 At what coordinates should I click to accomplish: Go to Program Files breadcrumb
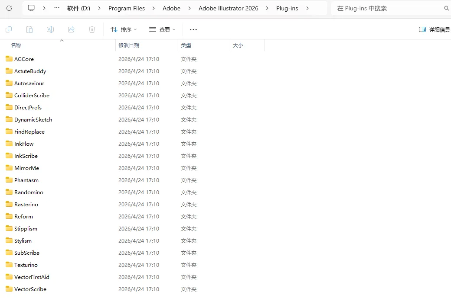tap(127, 8)
